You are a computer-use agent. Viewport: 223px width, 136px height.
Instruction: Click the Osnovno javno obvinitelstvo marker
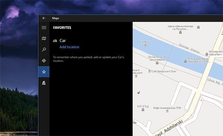click(157, 63)
